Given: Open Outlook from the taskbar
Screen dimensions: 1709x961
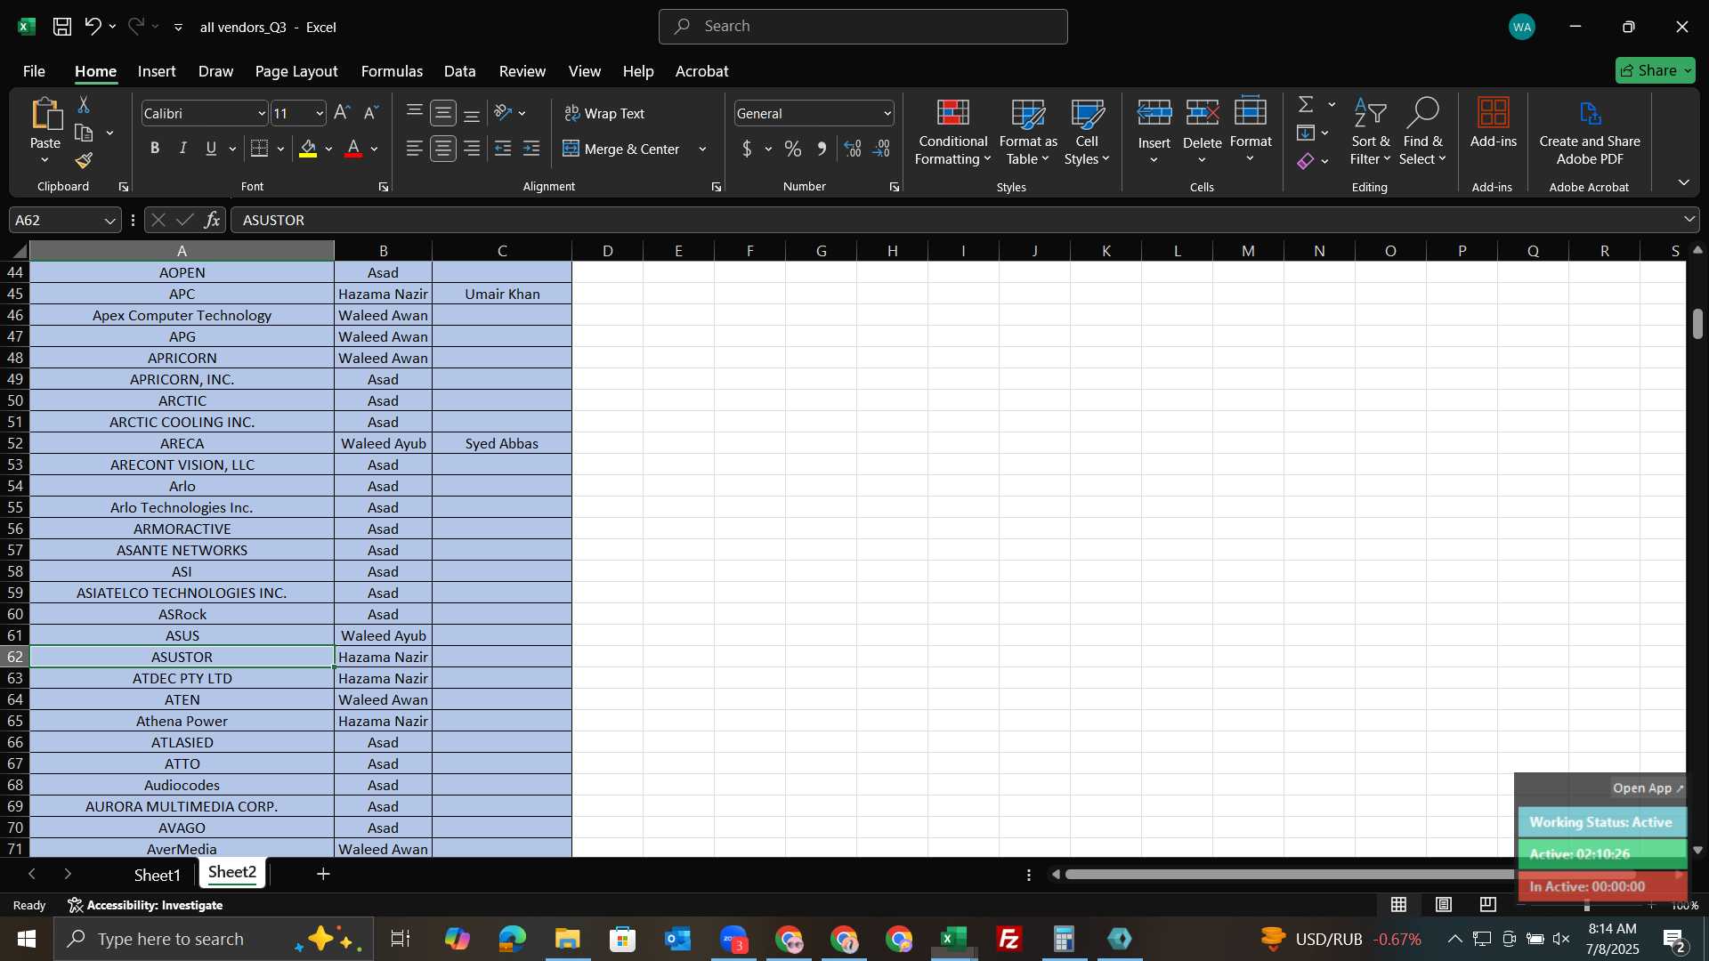Looking at the screenshot, I should [x=678, y=939].
